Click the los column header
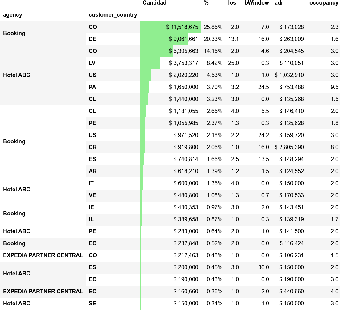Screen dimensions: 340x310 (x=232, y=3)
